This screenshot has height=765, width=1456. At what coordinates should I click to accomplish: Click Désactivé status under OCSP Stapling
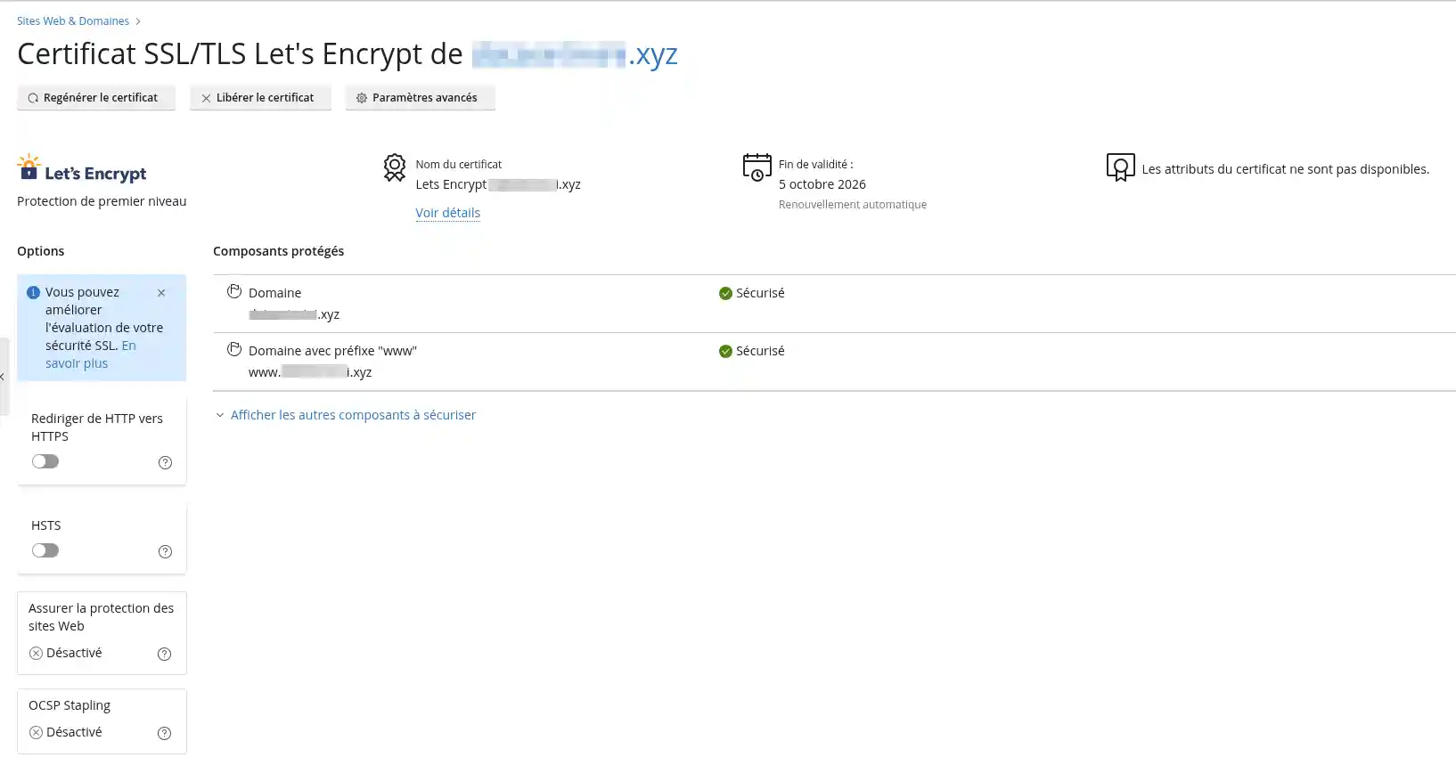point(66,732)
